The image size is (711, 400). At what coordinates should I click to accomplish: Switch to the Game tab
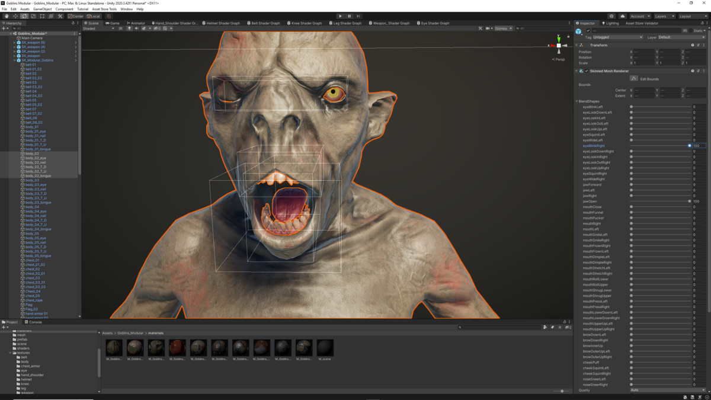(x=112, y=23)
